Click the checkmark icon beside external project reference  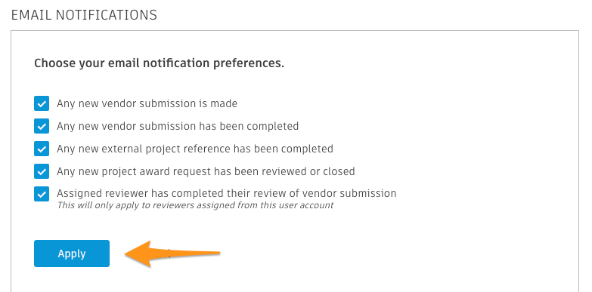[42, 149]
